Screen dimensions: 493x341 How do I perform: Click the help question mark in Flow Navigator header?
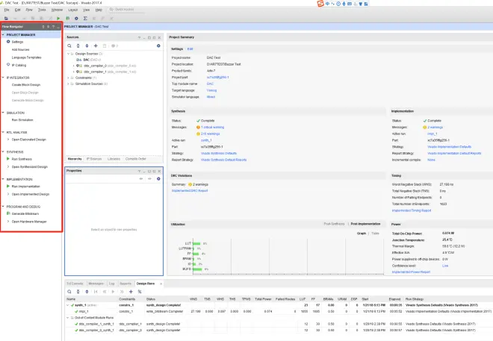tap(53, 27)
